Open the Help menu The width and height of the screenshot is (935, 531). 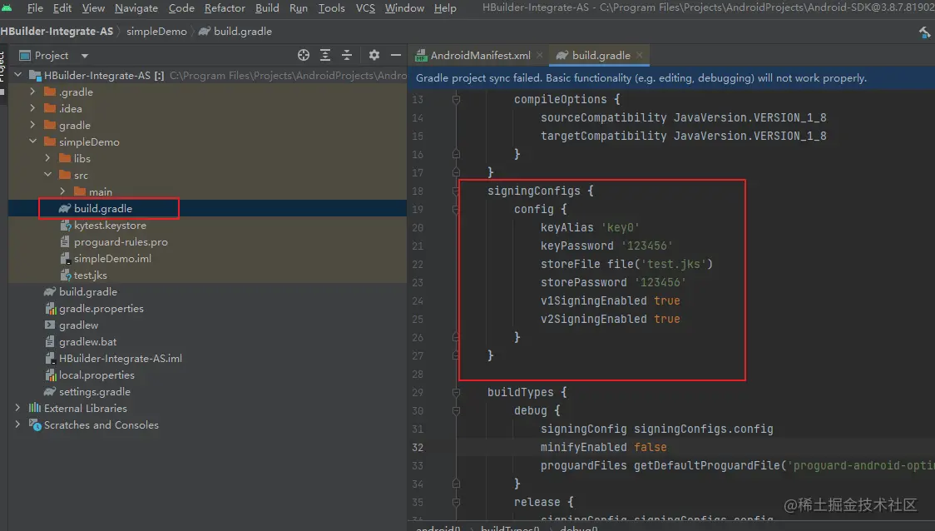coord(445,7)
